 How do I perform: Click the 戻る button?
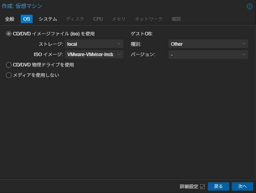tap(219, 186)
